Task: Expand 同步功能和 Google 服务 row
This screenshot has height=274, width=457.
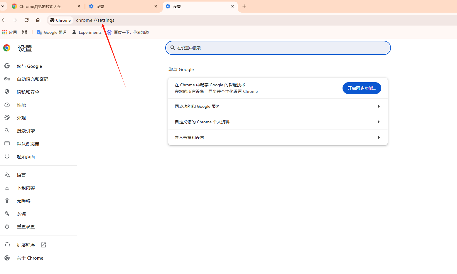Action: click(278, 106)
